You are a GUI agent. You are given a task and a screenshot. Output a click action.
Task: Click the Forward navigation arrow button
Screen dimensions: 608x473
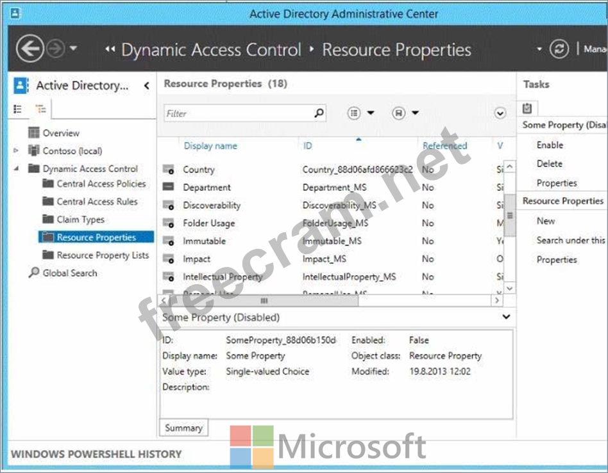[x=55, y=49]
